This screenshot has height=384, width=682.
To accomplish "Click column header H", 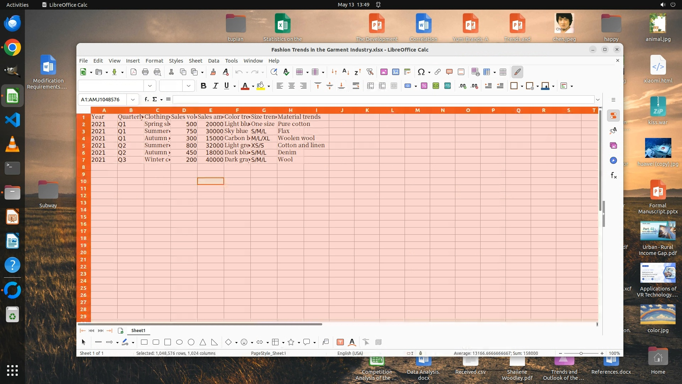I will coord(291,110).
